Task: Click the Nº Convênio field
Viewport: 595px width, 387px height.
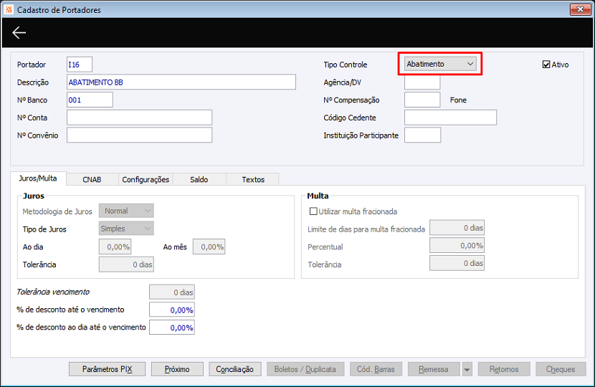Action: click(139, 135)
